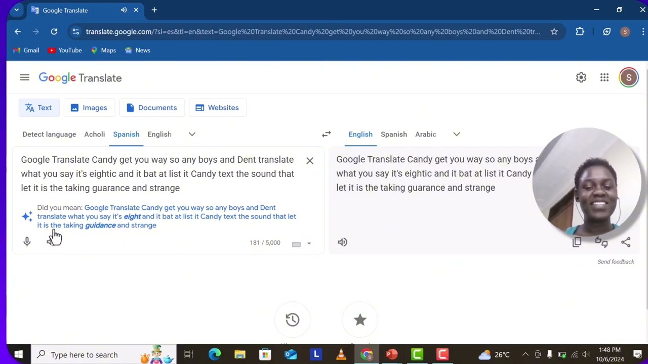Choose Spanish as target language
648x364 pixels.
pos(394,134)
